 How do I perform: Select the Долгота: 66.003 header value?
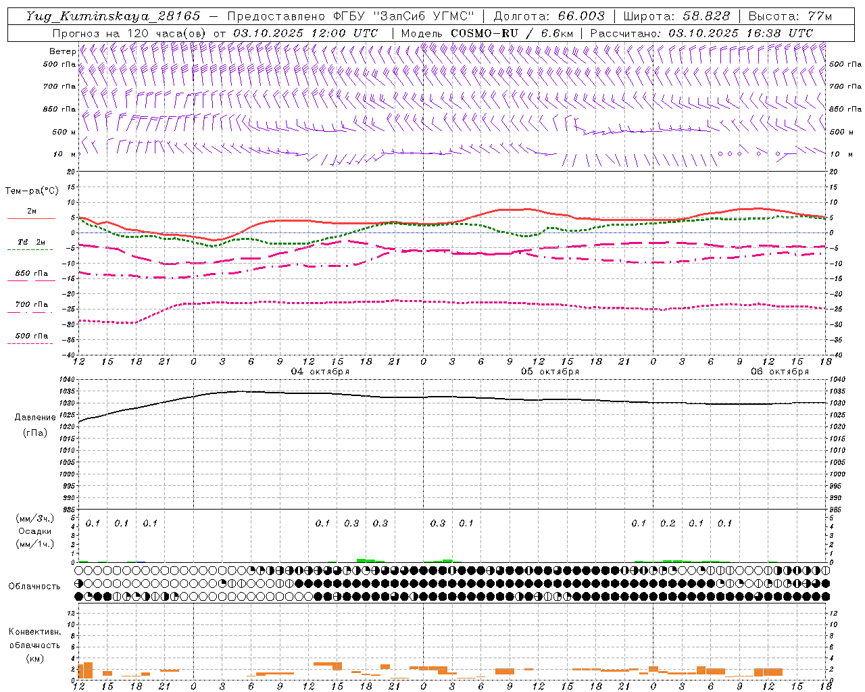[549, 16]
